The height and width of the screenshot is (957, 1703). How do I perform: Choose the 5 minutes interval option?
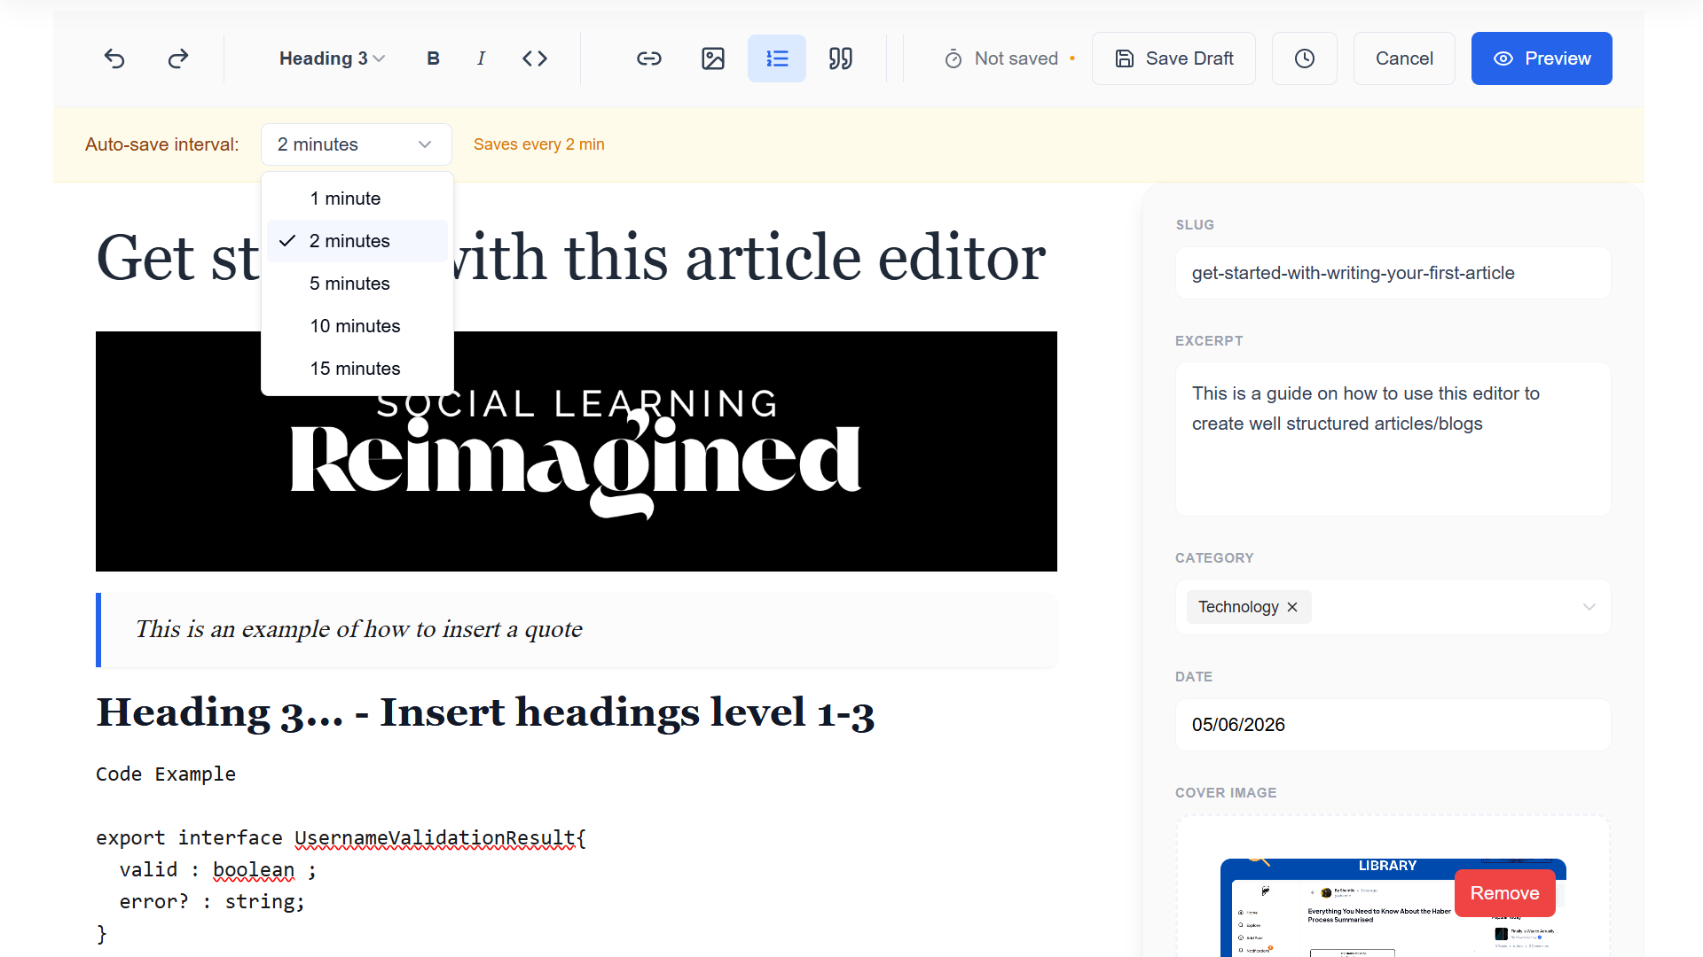tap(357, 284)
